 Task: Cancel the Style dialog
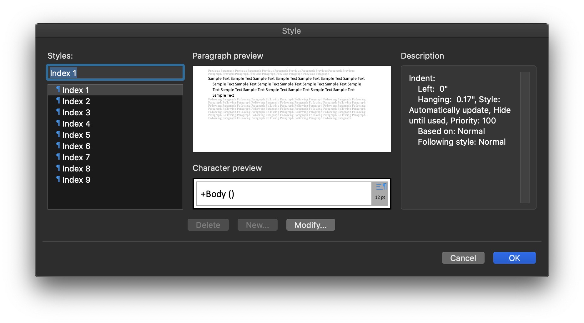tap(463, 258)
